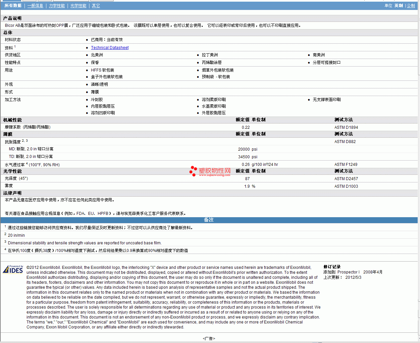Viewport: 420px width, 343px height.
Task: Click the ASTM D1894 test method
Action: (x=346, y=127)
